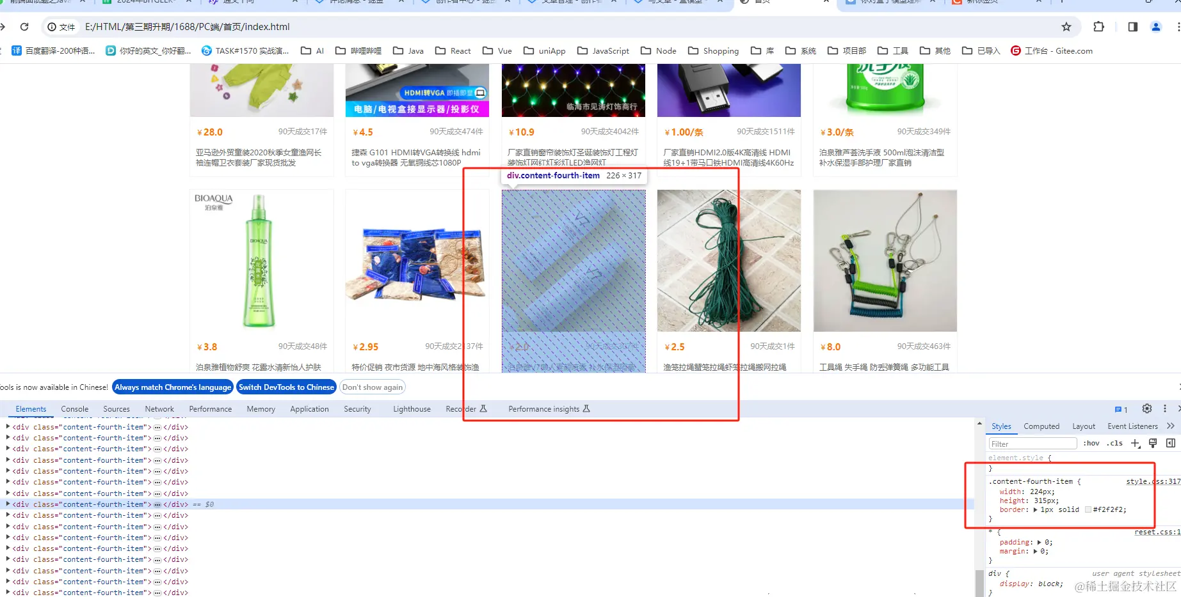Open DevTools customize kebab menu
This screenshot has height=597, width=1181.
pos(1165,408)
